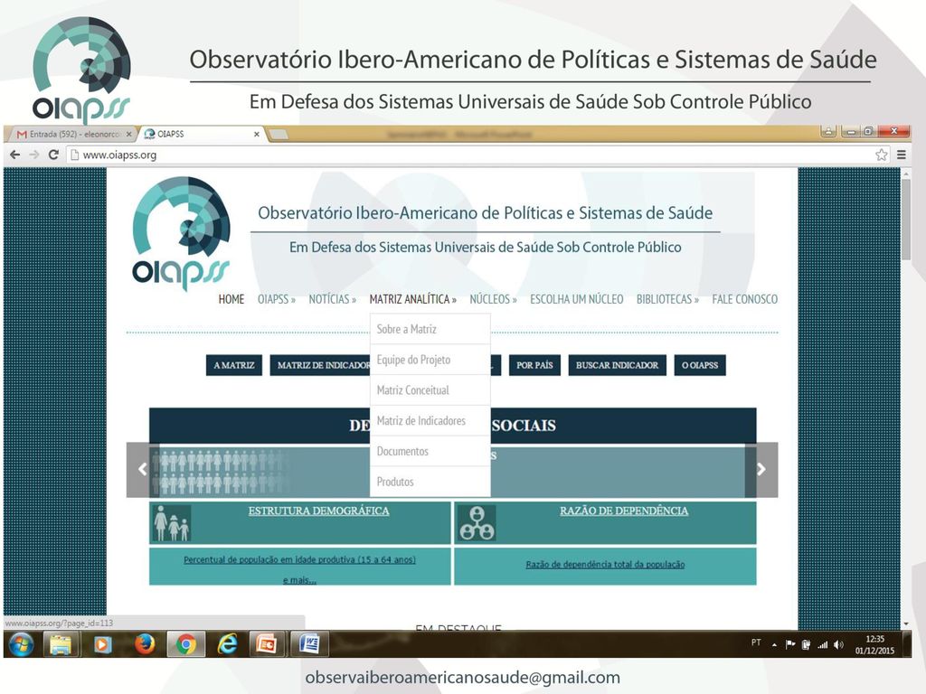
Task: Launch Firefox from taskbar
Action: pos(144,644)
